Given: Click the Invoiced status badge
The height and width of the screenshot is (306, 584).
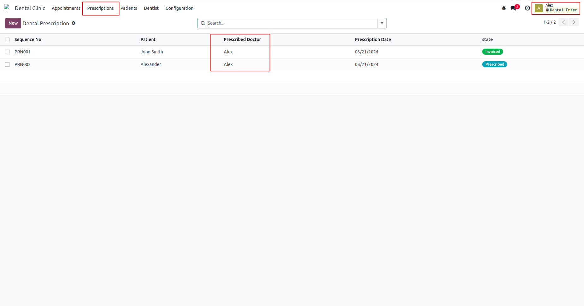Looking at the screenshot, I should tap(492, 52).
